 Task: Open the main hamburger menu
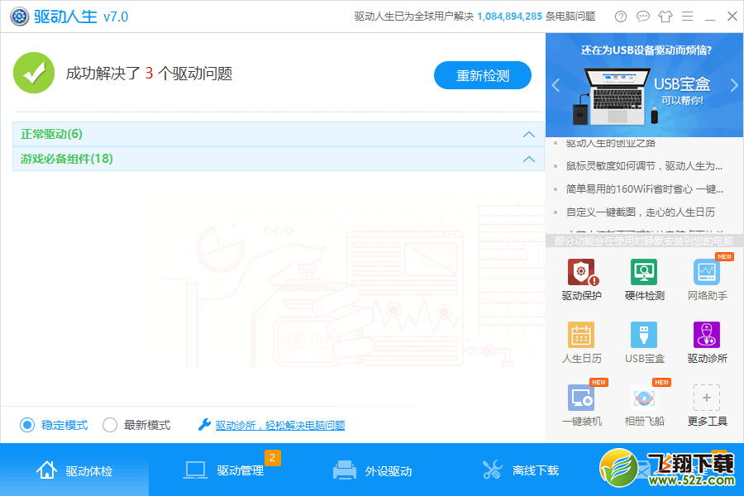pyautogui.click(x=687, y=17)
